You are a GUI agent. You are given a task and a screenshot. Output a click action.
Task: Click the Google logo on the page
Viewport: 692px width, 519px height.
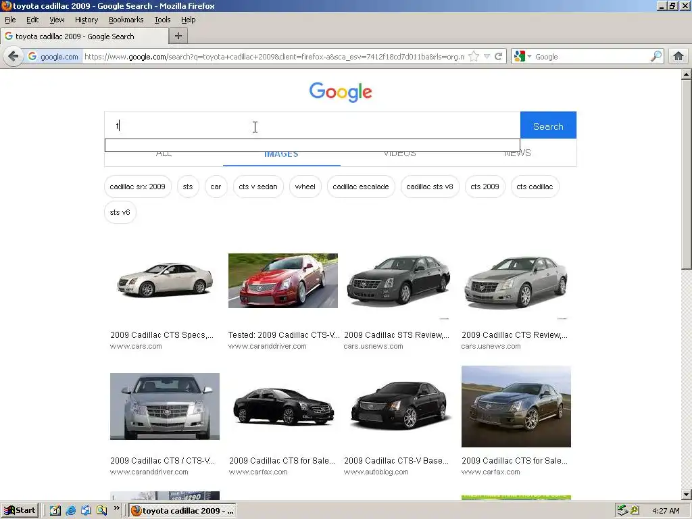(341, 92)
